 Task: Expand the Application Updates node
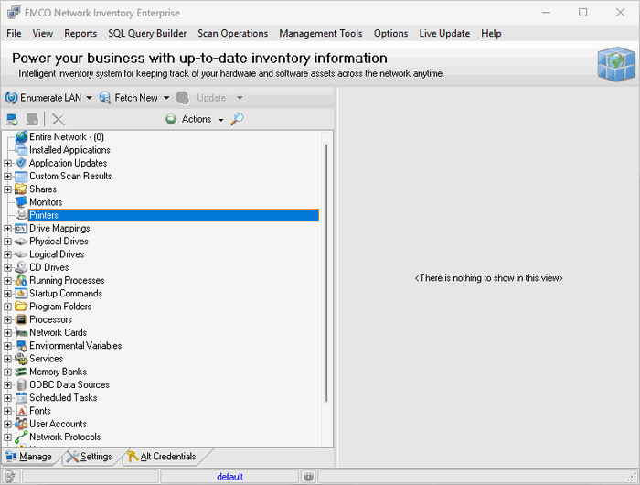point(8,163)
